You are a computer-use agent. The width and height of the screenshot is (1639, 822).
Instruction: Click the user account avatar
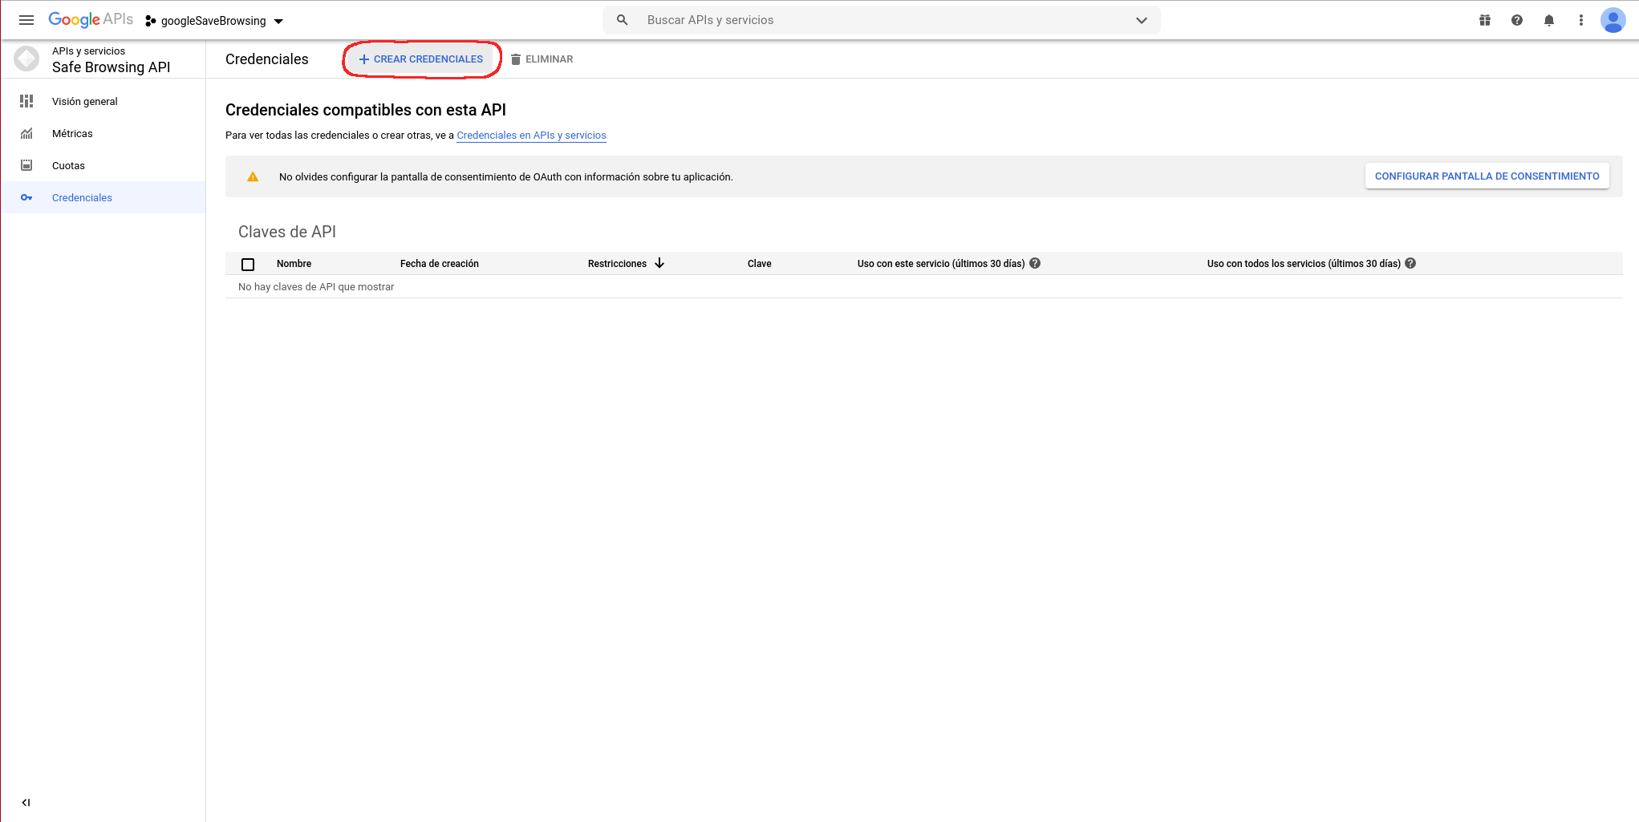click(1613, 20)
